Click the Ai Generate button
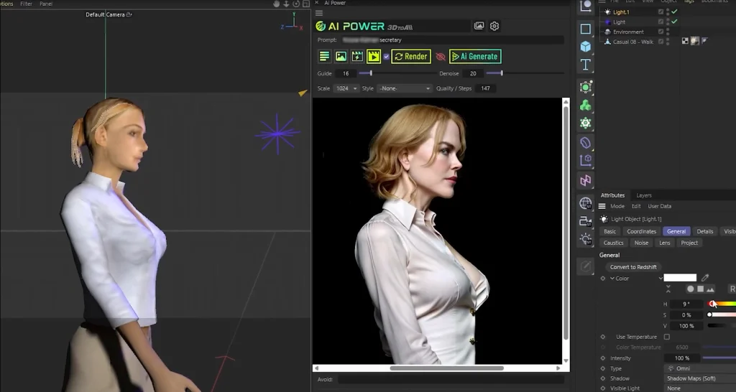This screenshot has width=736, height=392. click(475, 56)
